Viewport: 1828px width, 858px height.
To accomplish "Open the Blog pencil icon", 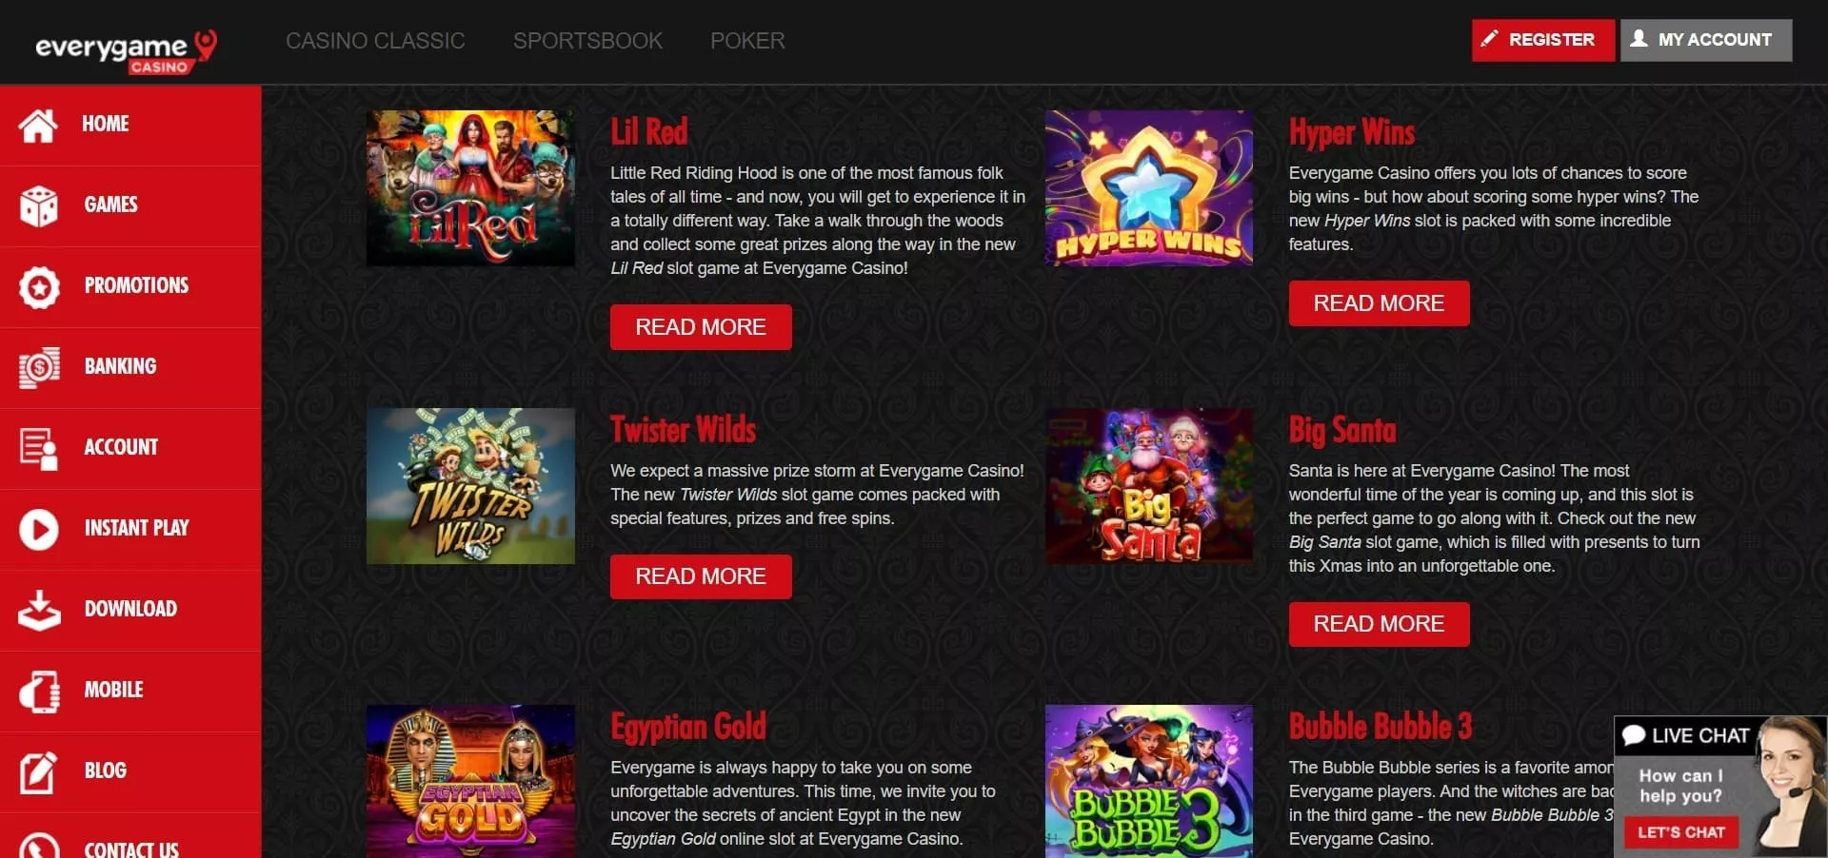I will (x=38, y=771).
